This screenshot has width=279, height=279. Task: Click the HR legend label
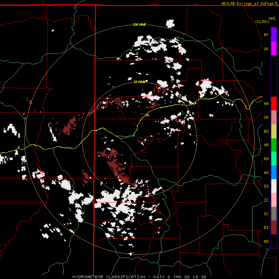tap(266, 145)
